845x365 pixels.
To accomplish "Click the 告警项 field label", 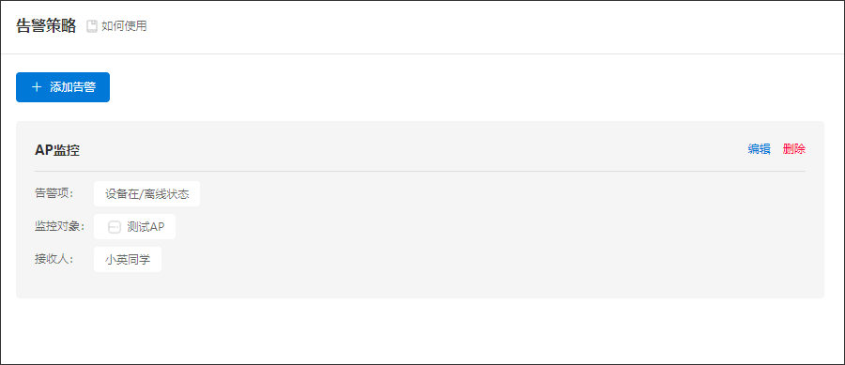I will click(54, 193).
